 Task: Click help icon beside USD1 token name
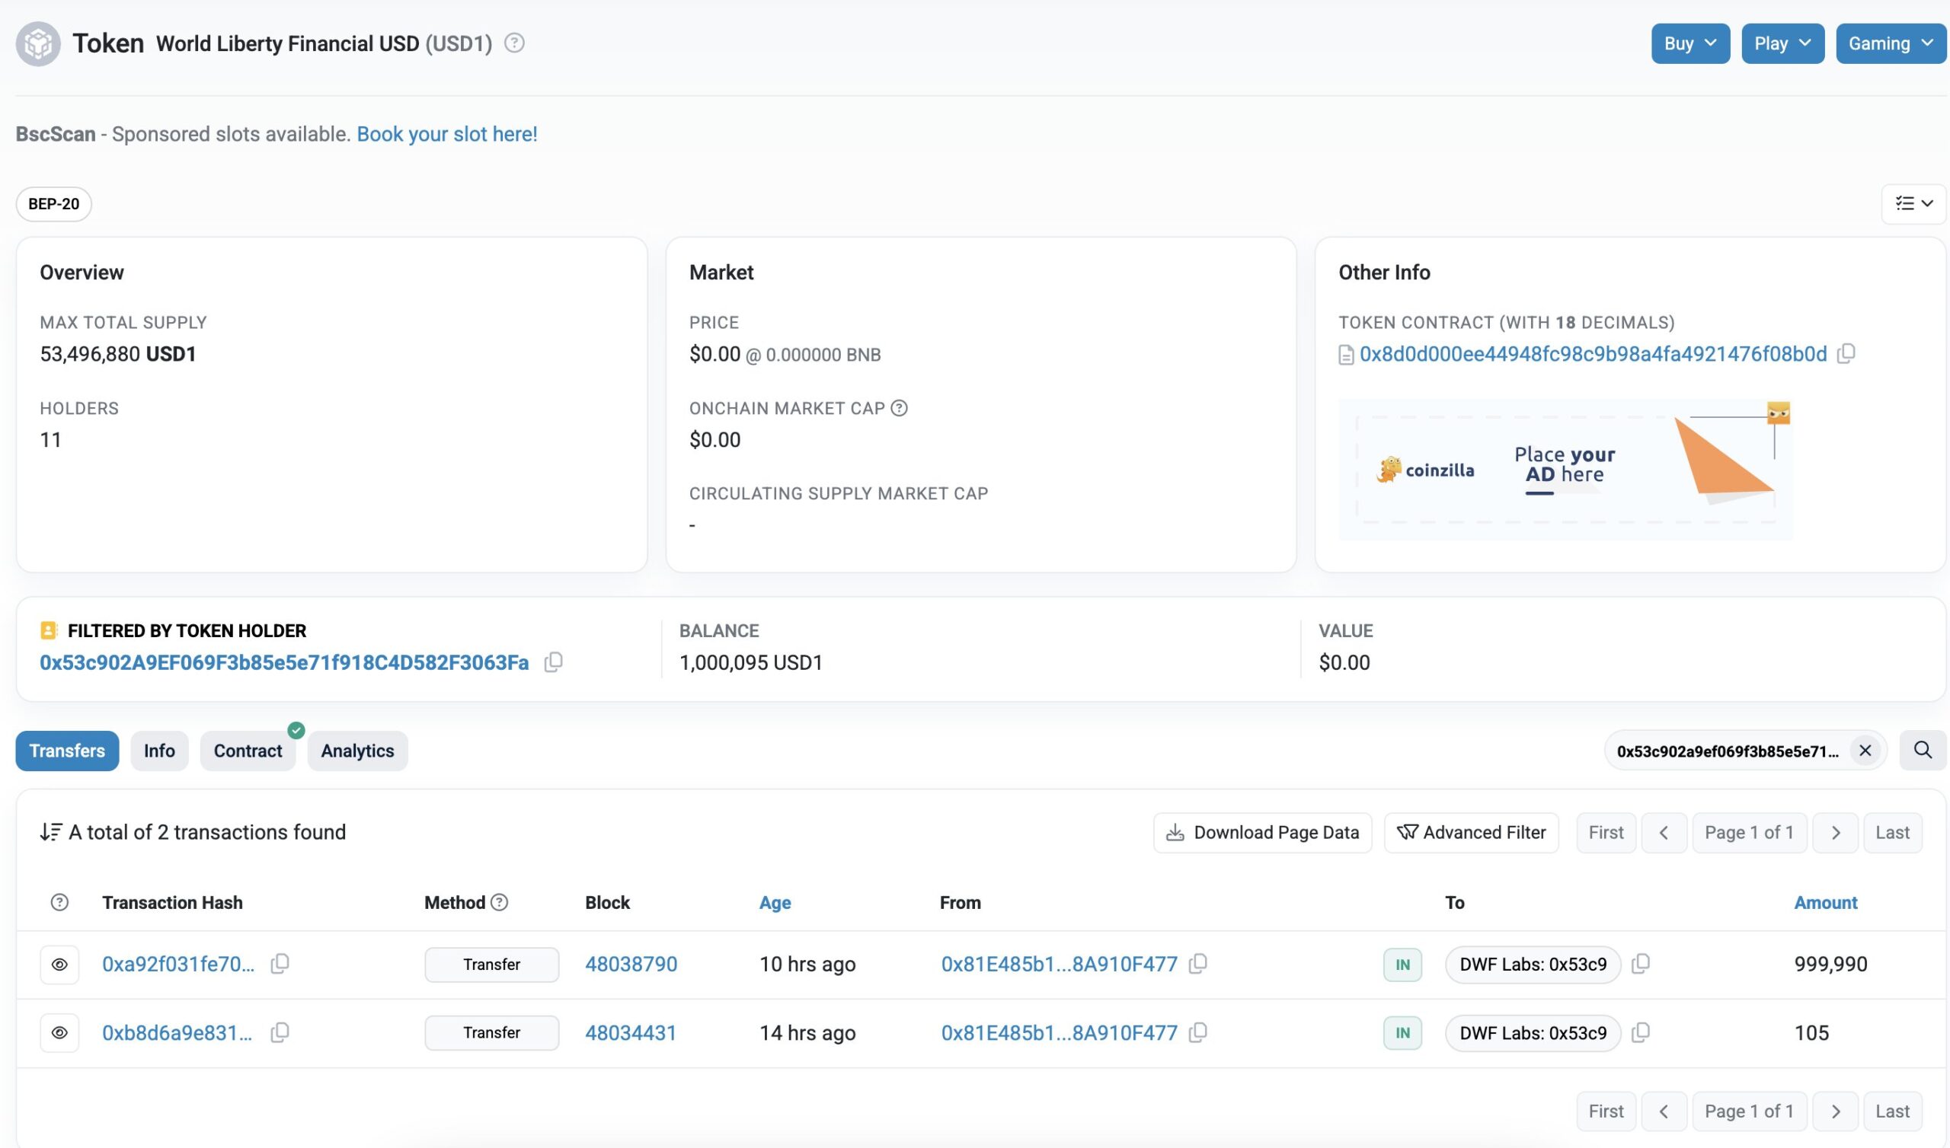pyautogui.click(x=514, y=43)
